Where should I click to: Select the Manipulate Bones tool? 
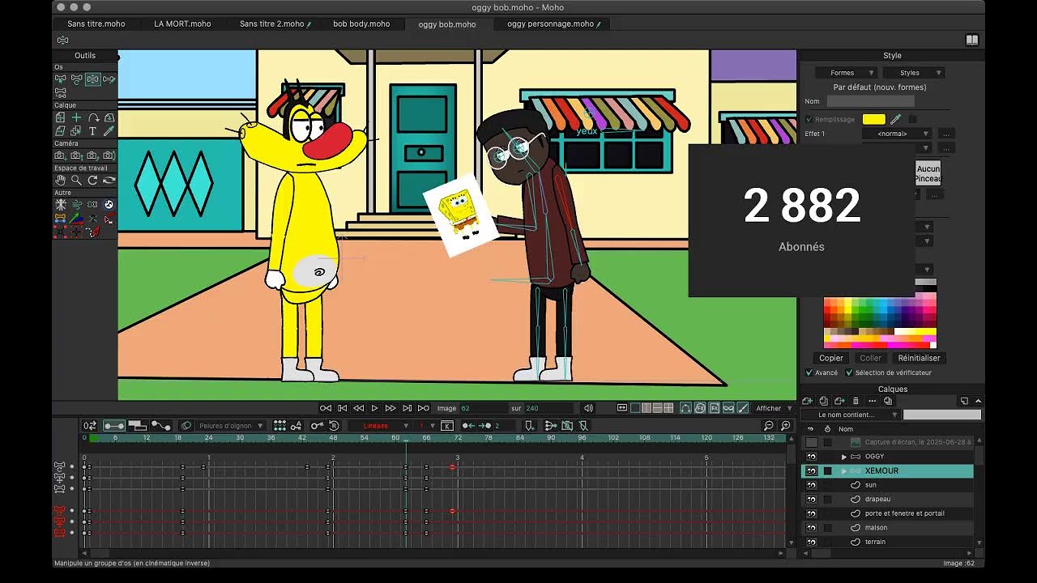pyautogui.click(x=92, y=79)
